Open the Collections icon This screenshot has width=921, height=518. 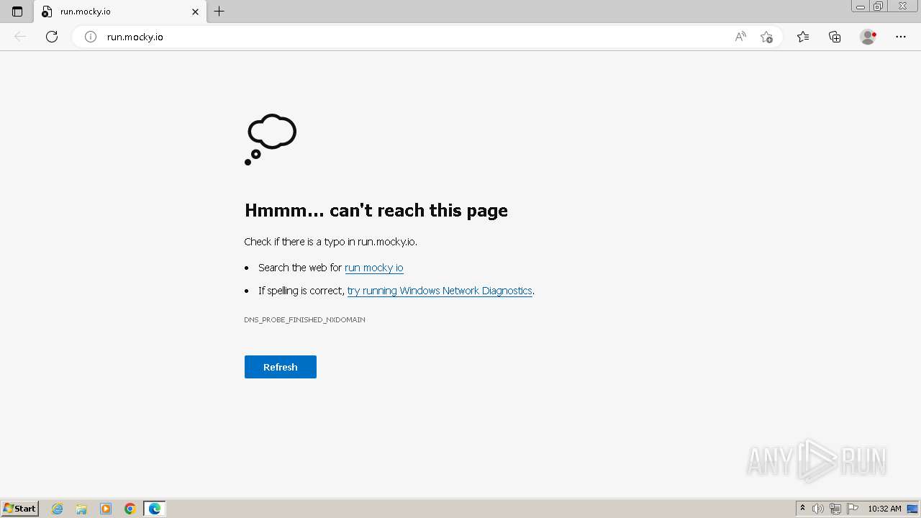coord(835,37)
